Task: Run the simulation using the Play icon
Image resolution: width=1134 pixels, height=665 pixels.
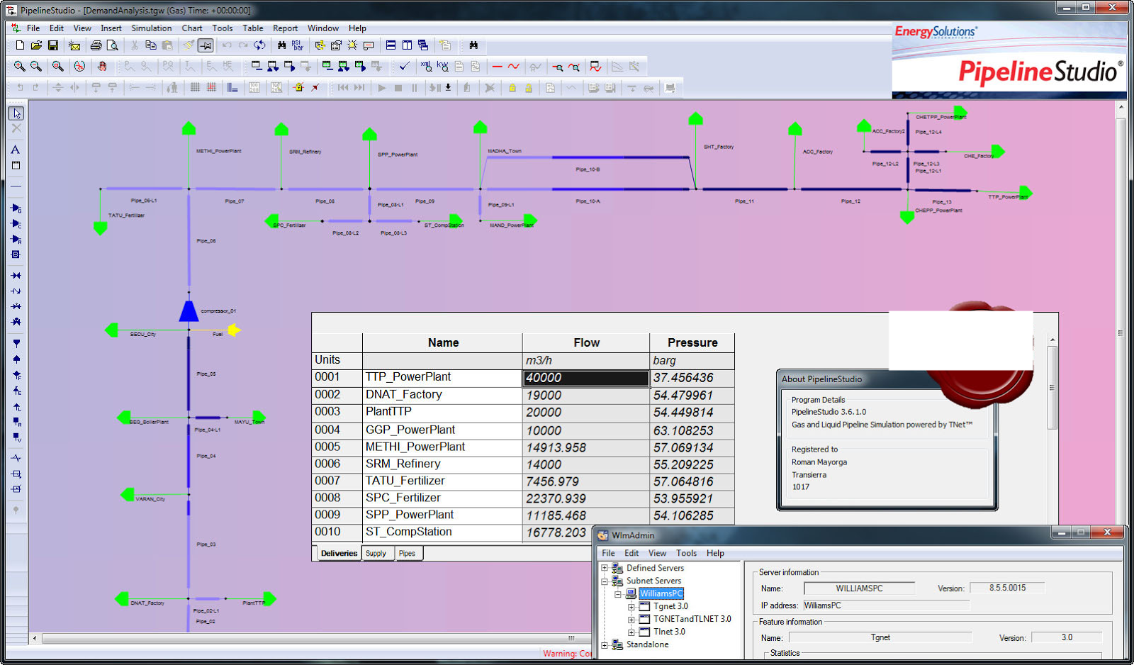Action: (382, 88)
